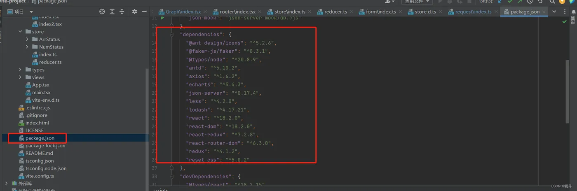The image size is (577, 191).
Task: Click the green Run button in toolbar
Action: coord(440,2)
